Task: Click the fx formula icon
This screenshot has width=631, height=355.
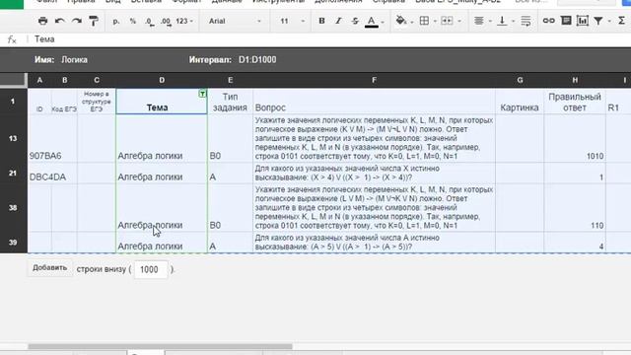Action: (x=12, y=39)
